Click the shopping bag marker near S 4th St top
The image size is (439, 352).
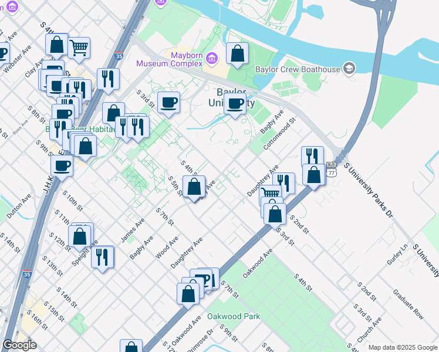click(57, 45)
